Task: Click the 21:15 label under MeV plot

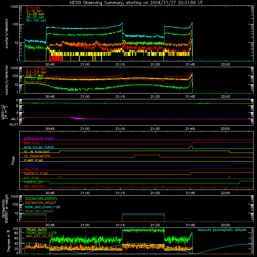Action: click(120, 97)
